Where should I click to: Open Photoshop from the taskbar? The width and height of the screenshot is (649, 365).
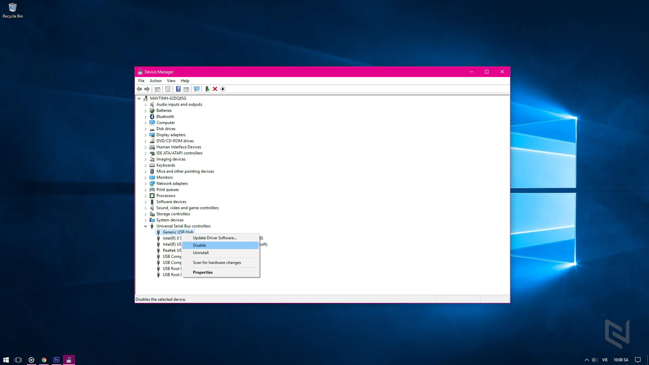pos(56,360)
